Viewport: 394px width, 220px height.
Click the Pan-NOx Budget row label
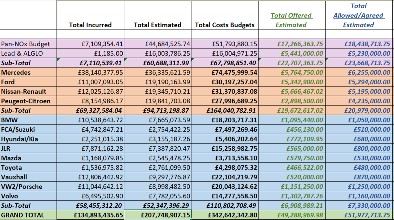click(x=28, y=44)
